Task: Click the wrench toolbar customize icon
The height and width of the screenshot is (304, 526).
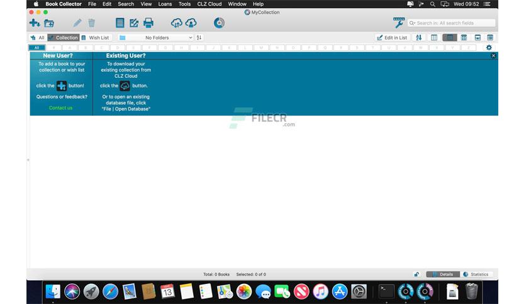Action: pyautogui.click(x=399, y=23)
